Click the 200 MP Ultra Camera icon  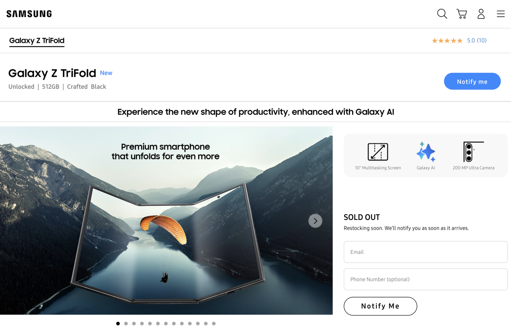[x=473, y=152]
